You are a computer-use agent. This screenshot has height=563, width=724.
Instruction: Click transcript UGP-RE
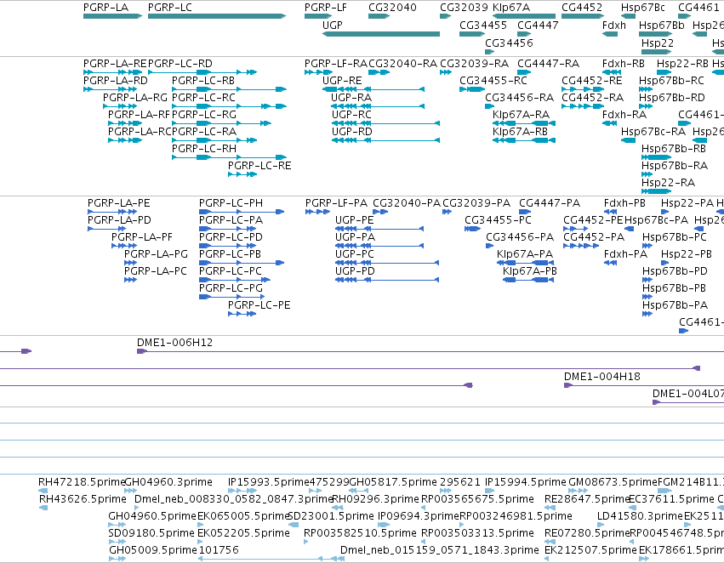point(342,80)
